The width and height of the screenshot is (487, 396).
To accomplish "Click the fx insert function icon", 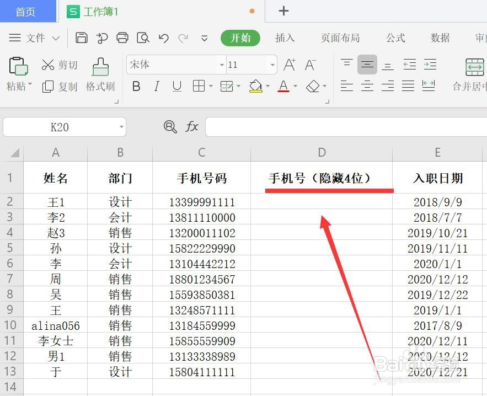I will (x=191, y=127).
